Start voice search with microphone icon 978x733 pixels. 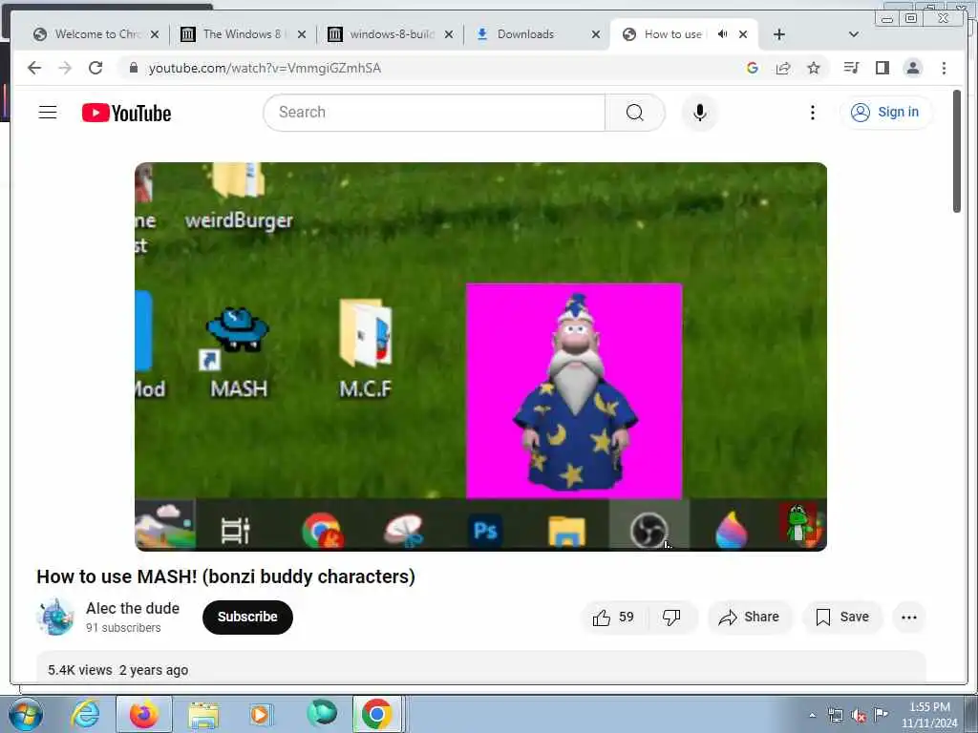[700, 113]
